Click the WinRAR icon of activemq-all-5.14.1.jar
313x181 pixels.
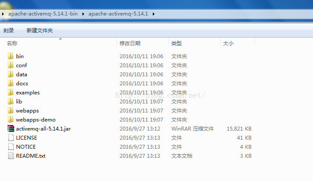point(11,128)
